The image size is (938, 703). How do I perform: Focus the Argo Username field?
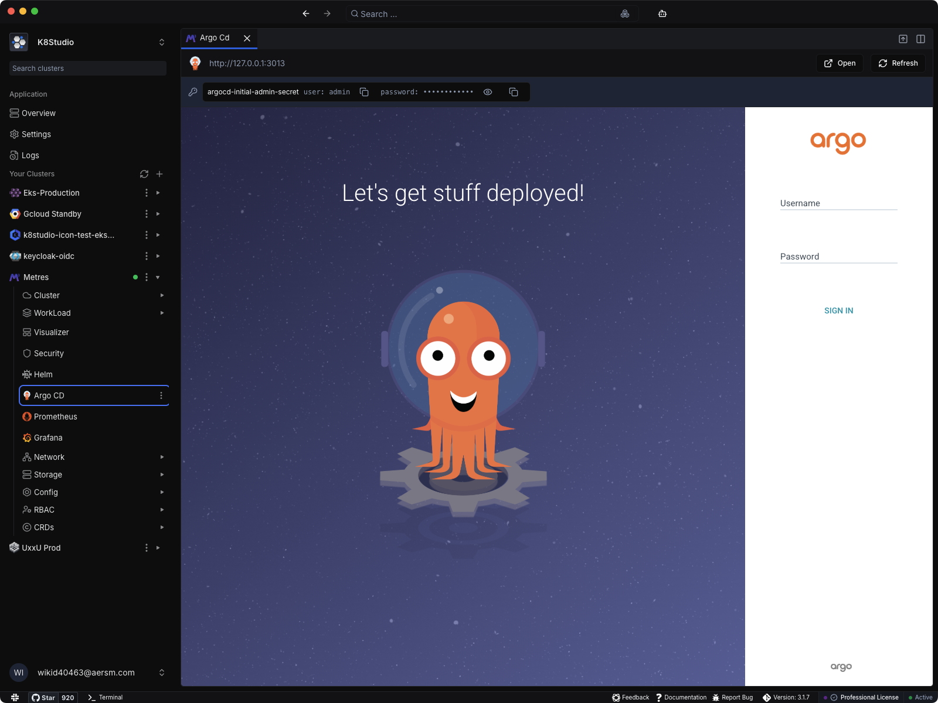[839, 203]
